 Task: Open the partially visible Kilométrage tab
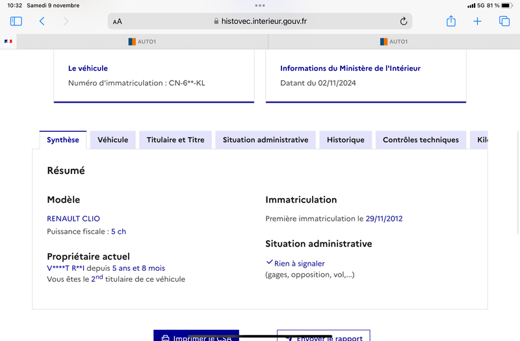point(479,140)
